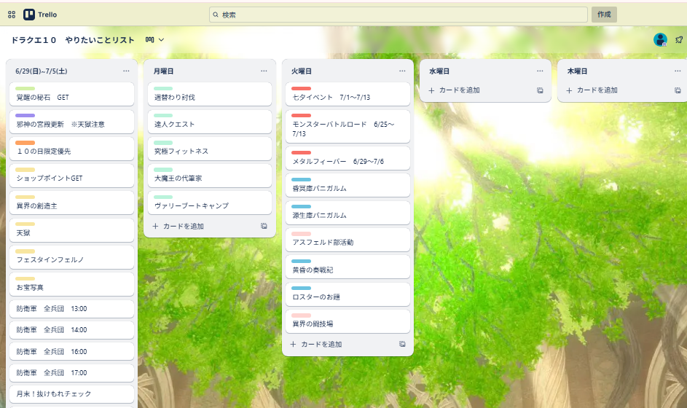Click the 月曜日 list title

(163, 71)
